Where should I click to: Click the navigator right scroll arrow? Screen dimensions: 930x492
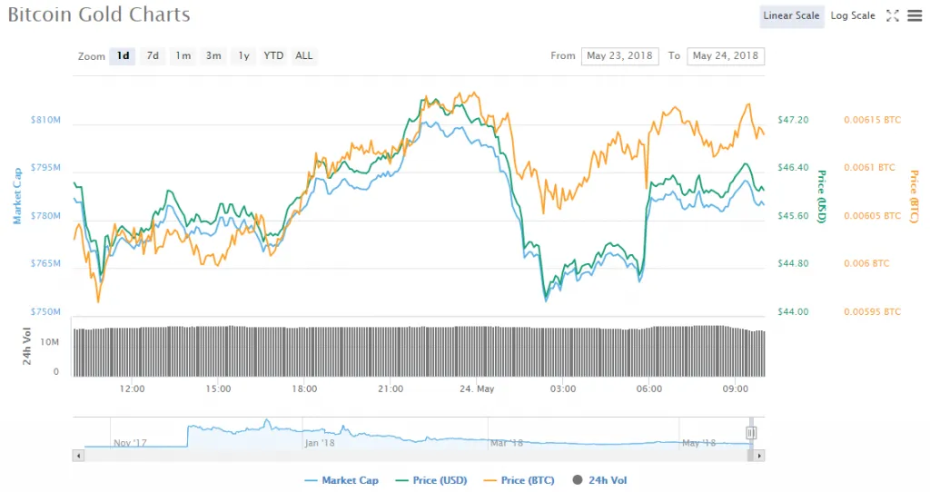759,456
